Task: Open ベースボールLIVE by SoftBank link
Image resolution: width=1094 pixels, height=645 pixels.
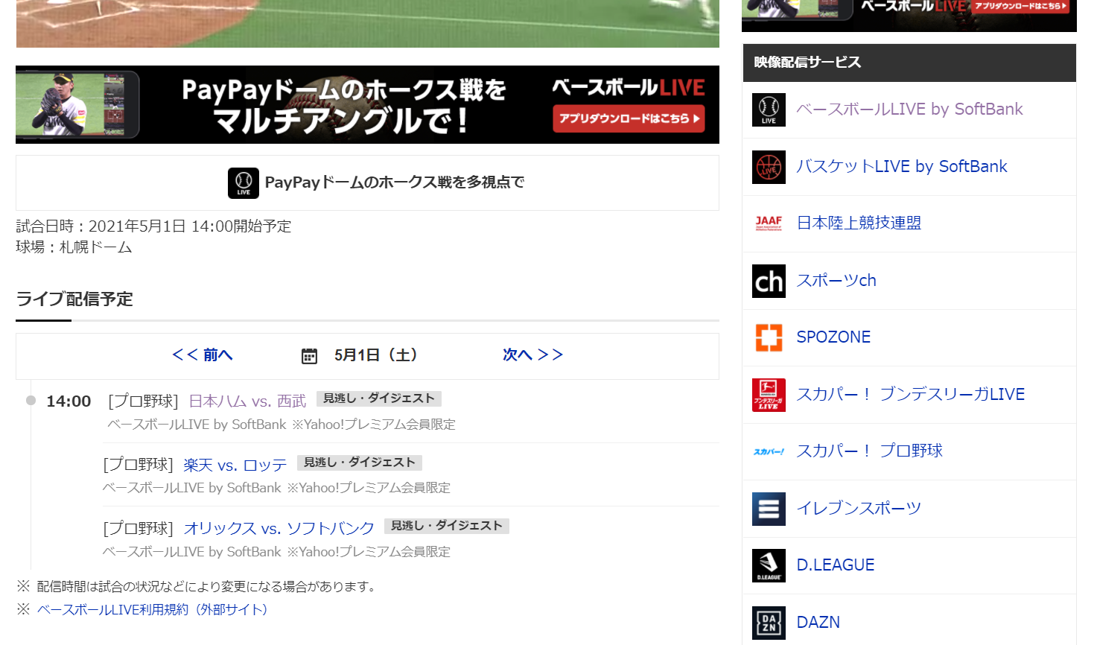Action: pos(909,109)
